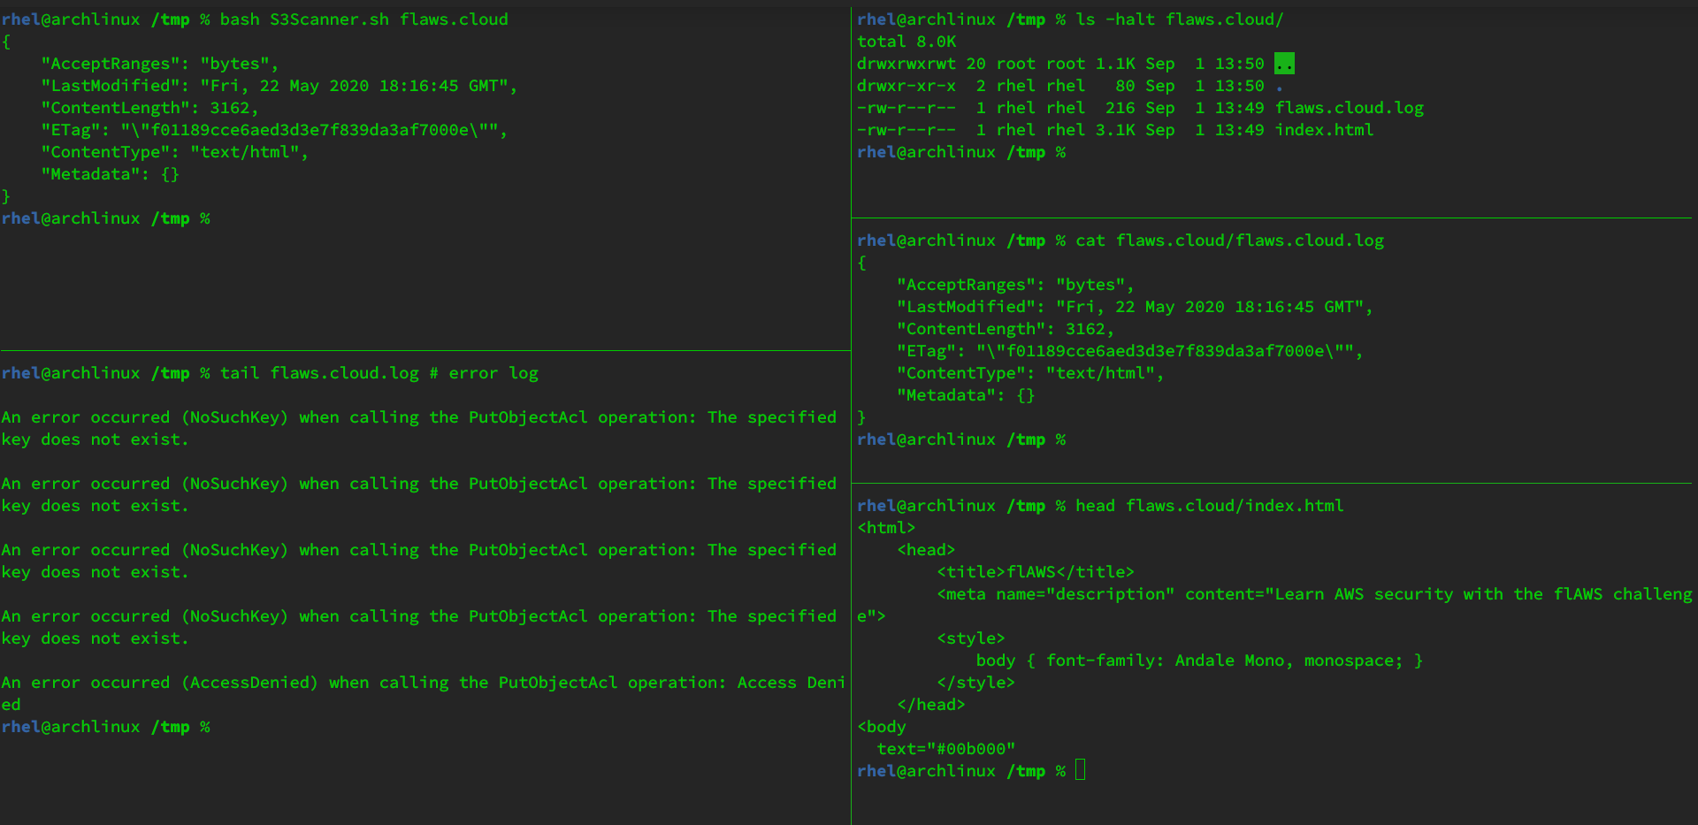Click the "LastModified" line in the top-left pane
The width and height of the screenshot is (1698, 825).
279,86
